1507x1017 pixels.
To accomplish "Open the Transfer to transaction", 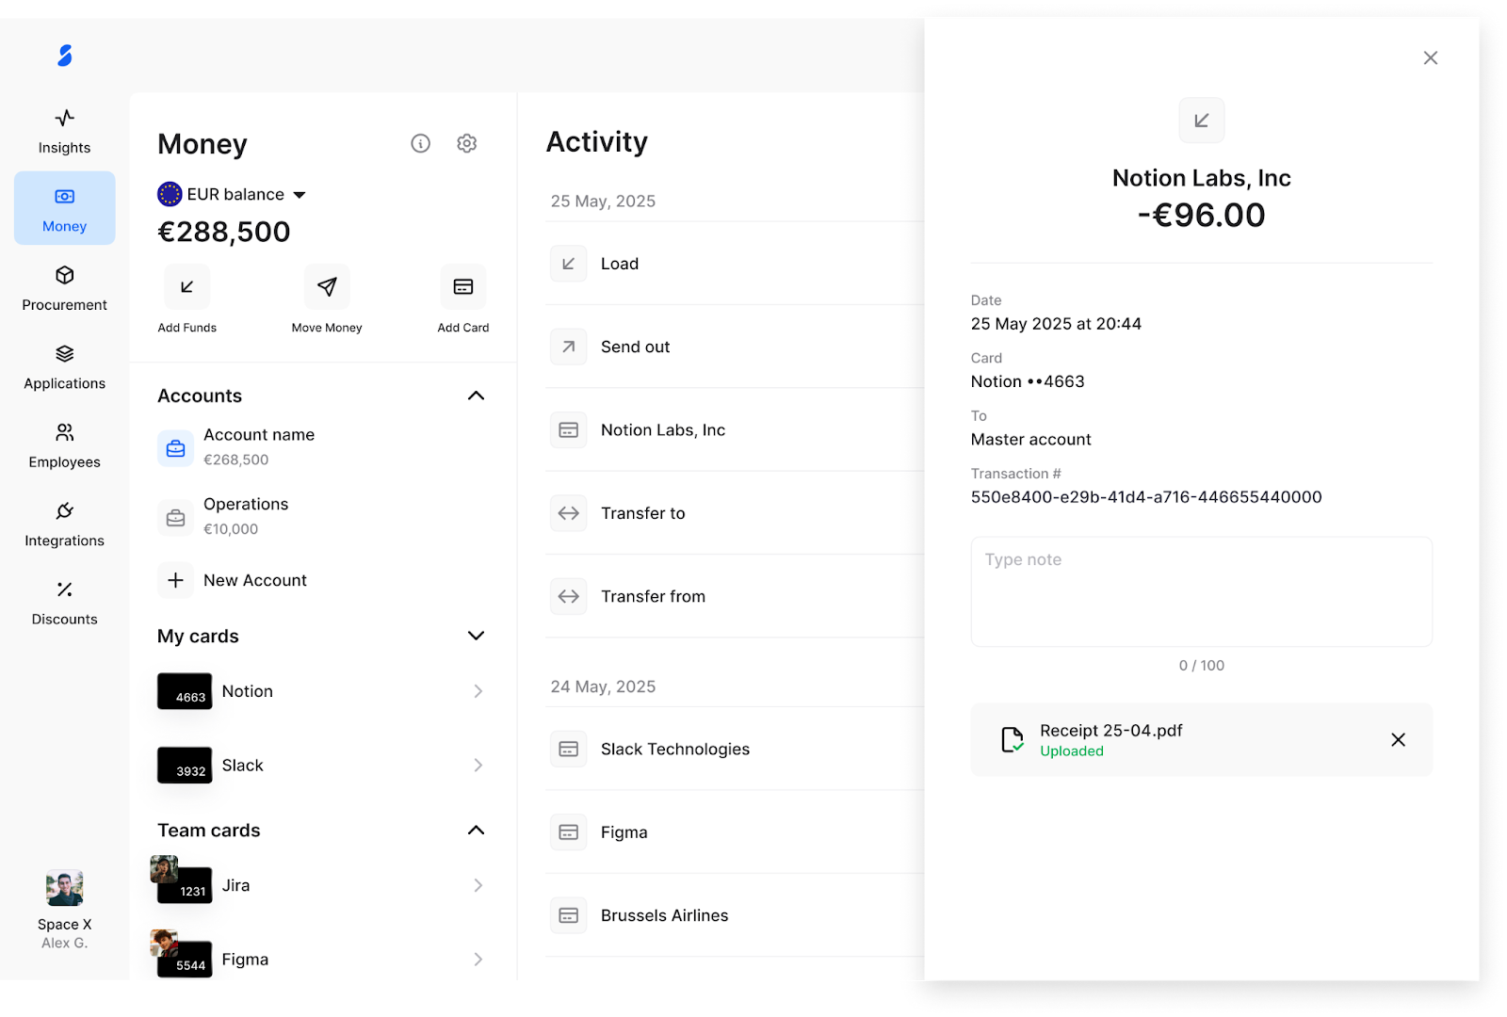I will tap(735, 513).
